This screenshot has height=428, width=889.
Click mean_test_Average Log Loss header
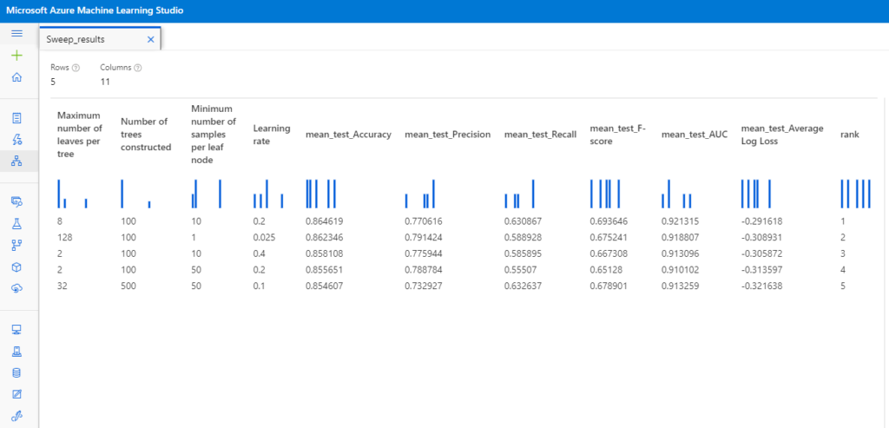tap(782, 135)
